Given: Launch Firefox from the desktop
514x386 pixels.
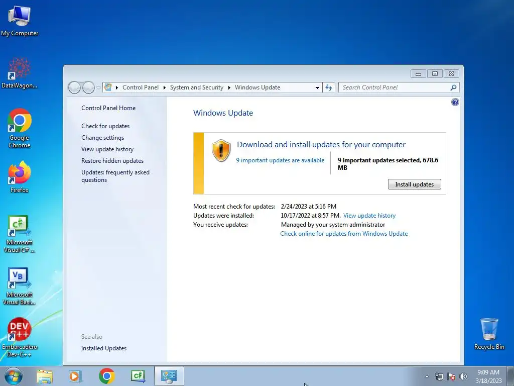Looking at the screenshot, I should [x=20, y=176].
